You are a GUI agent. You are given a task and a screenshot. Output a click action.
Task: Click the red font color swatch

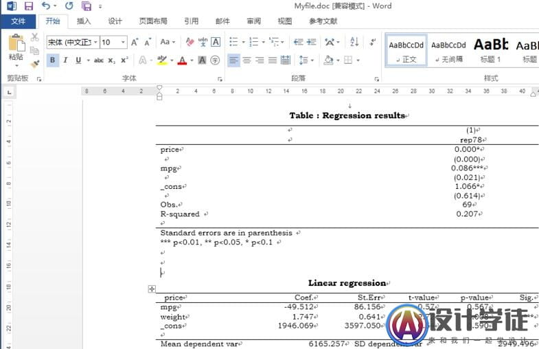[x=182, y=60]
